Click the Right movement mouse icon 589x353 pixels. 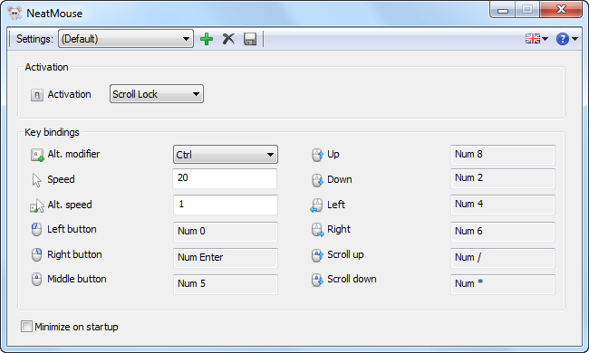(x=318, y=230)
